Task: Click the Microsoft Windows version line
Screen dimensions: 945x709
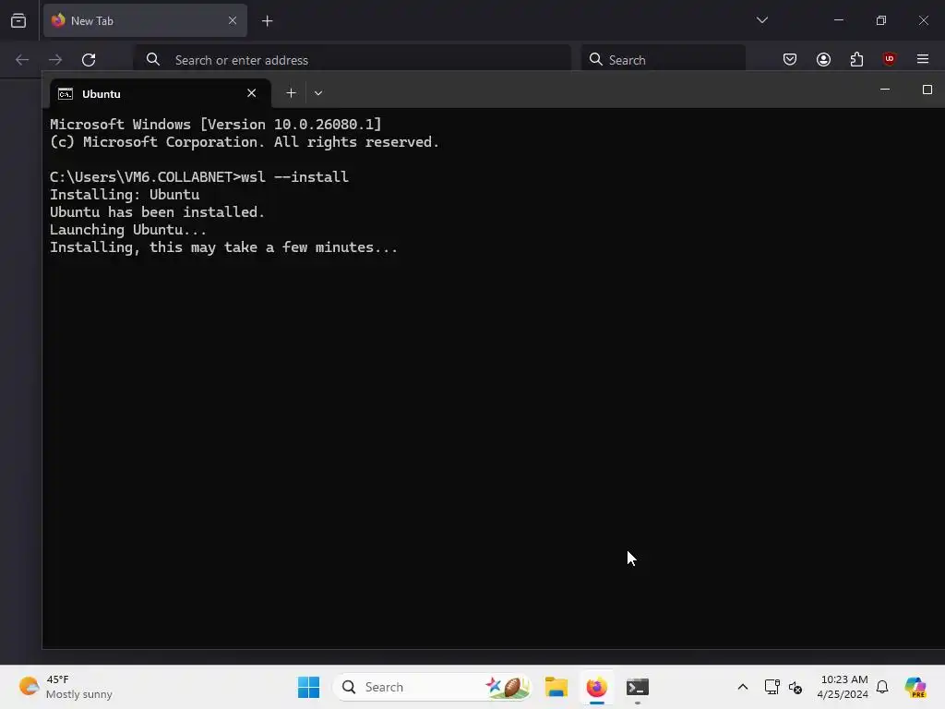Action: 216,125
